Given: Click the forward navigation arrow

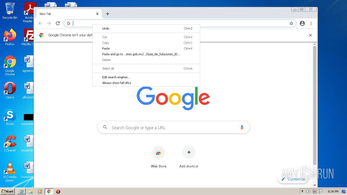Looking at the screenshot, I should click(49, 23).
